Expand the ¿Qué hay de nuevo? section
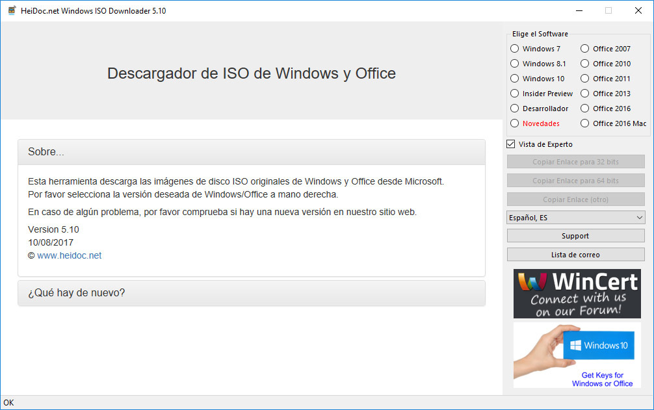Screen dimensions: 654x410 coord(251,293)
